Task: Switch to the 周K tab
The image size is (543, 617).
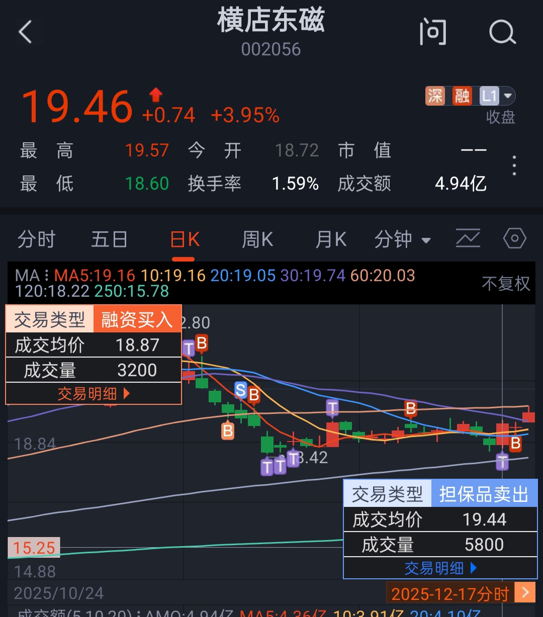Action: pyautogui.click(x=257, y=239)
